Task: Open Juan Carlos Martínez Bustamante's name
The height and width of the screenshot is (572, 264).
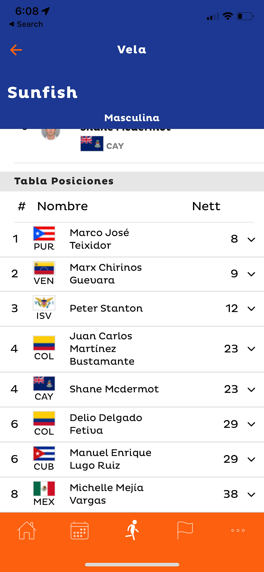Action: pyautogui.click(x=102, y=349)
